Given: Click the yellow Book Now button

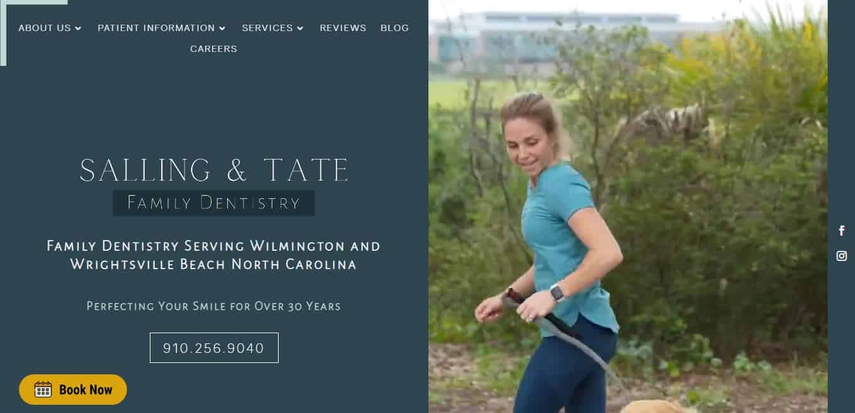Looking at the screenshot, I should [73, 390].
